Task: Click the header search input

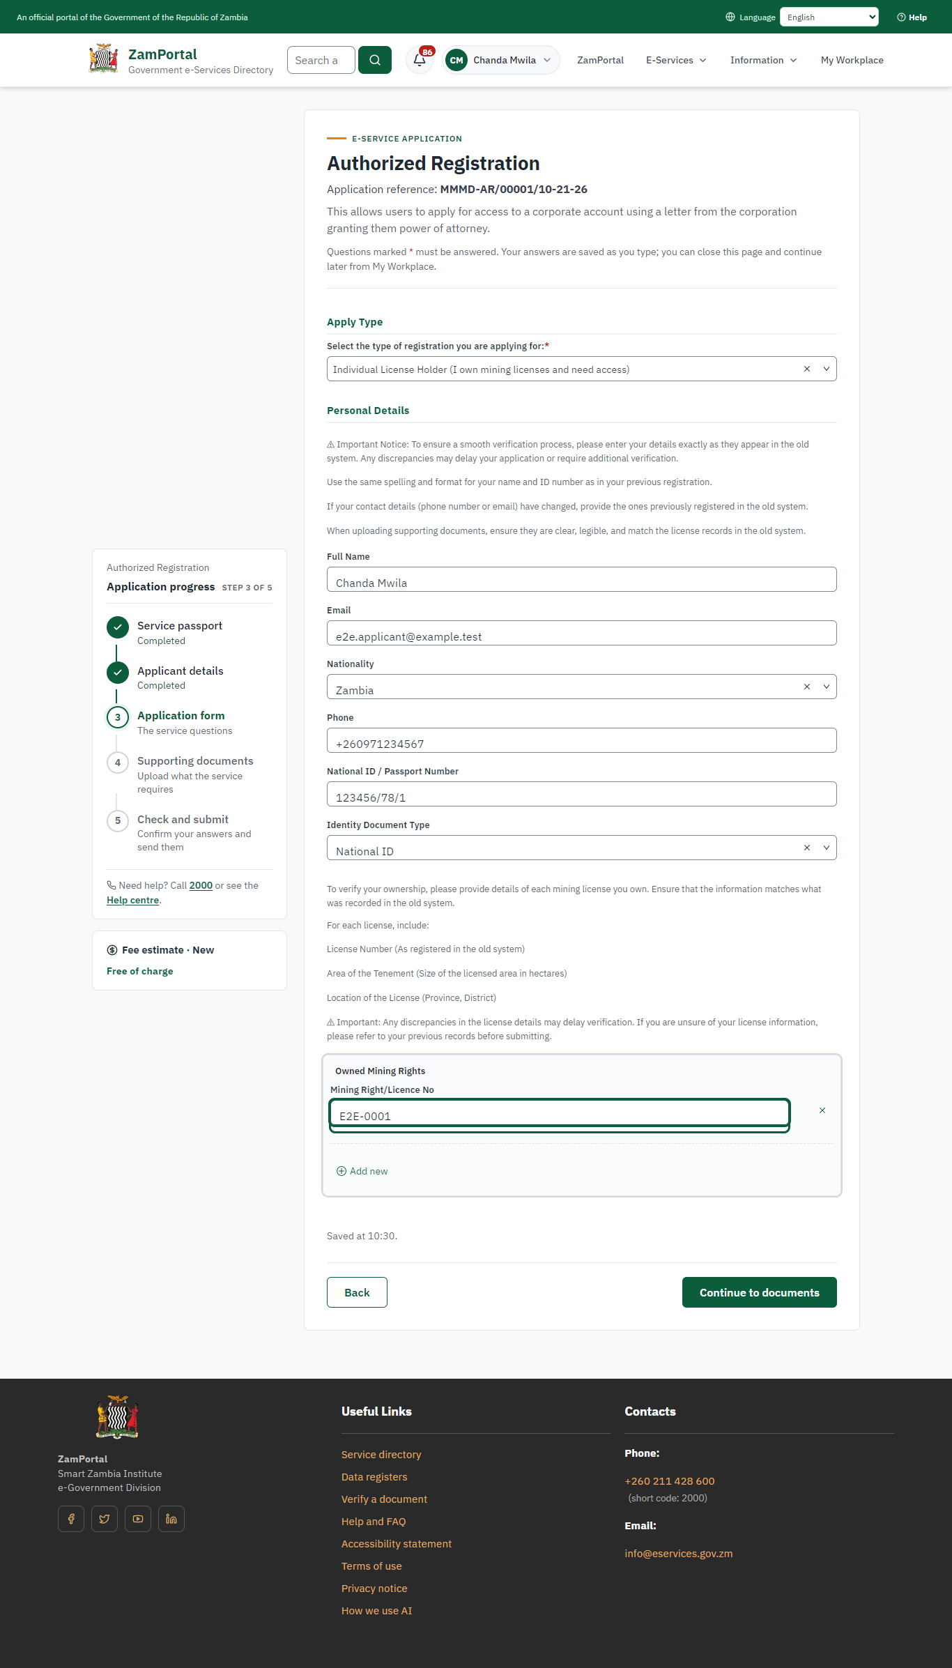Action: (x=321, y=60)
